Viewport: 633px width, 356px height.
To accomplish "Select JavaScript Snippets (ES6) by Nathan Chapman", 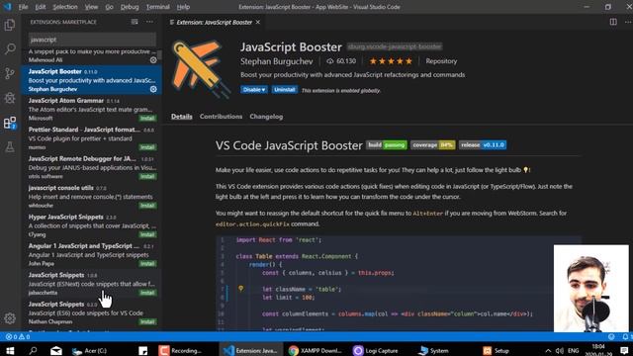I will click(x=91, y=312).
